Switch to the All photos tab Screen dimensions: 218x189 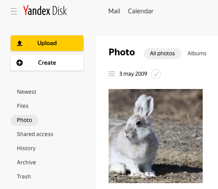[x=162, y=54]
